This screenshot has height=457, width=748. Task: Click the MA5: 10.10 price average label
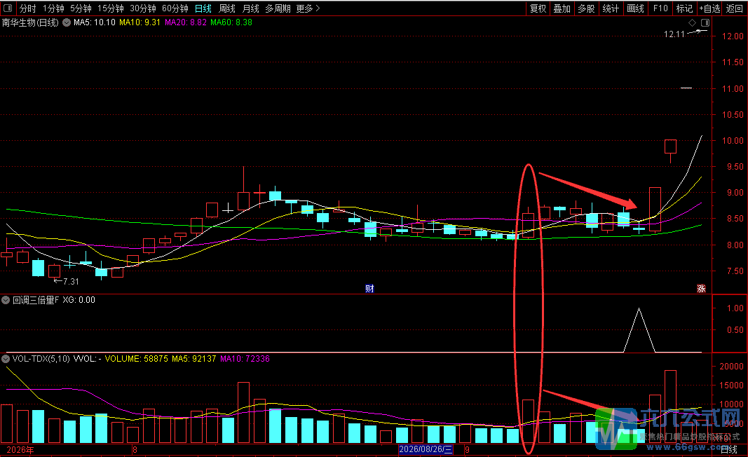coord(95,22)
